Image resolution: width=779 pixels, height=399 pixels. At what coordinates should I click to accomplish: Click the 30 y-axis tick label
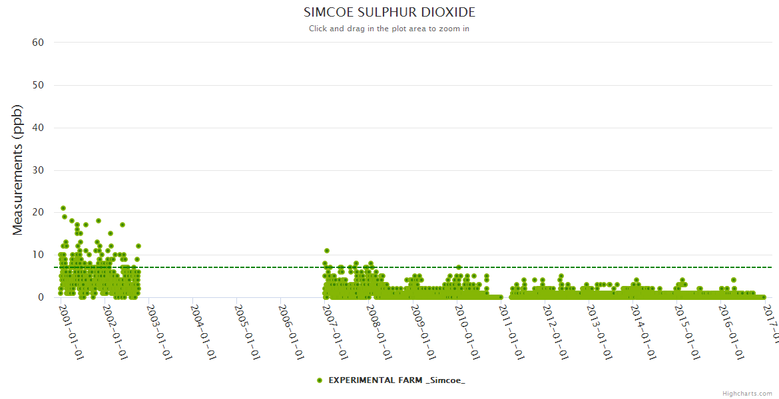click(38, 170)
